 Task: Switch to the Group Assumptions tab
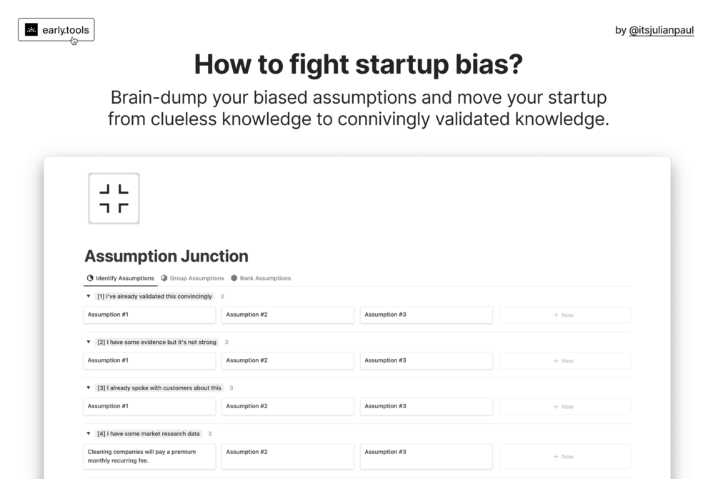click(196, 278)
